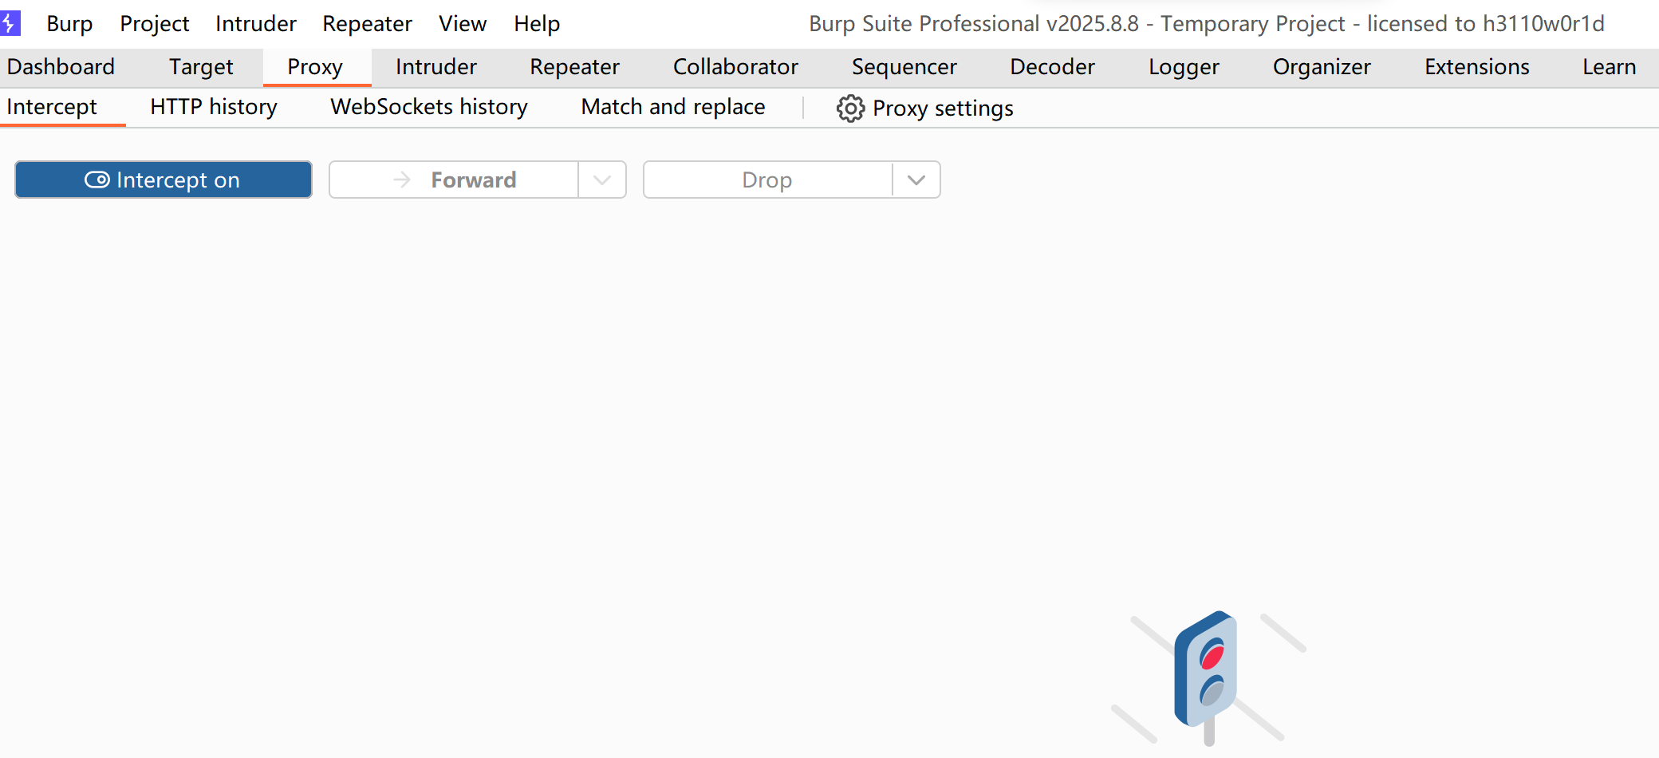1659x758 pixels.
Task: Switch to the Repeater tool tab
Action: [x=575, y=67]
